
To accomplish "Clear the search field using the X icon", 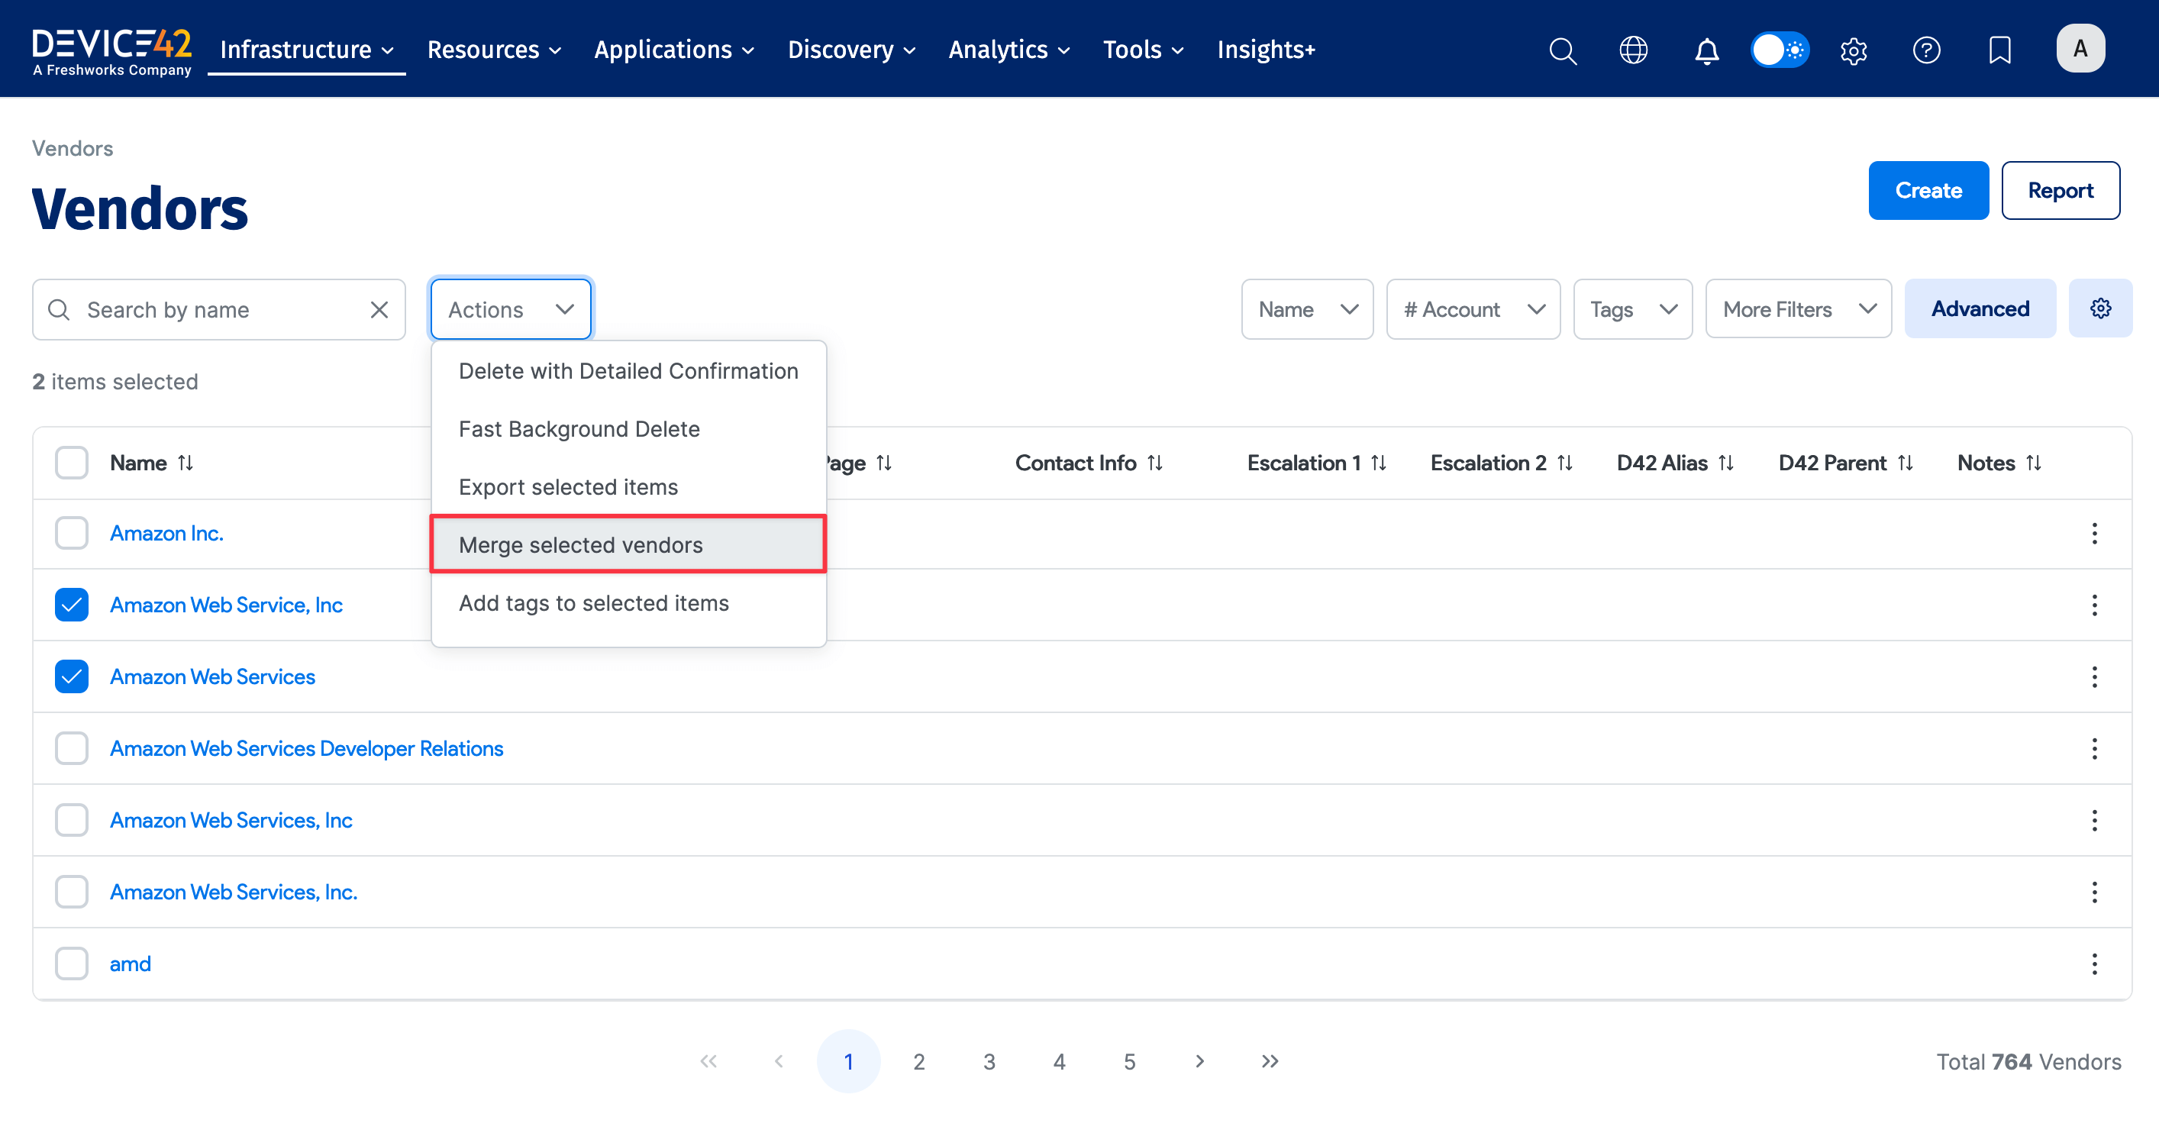I will (x=379, y=309).
